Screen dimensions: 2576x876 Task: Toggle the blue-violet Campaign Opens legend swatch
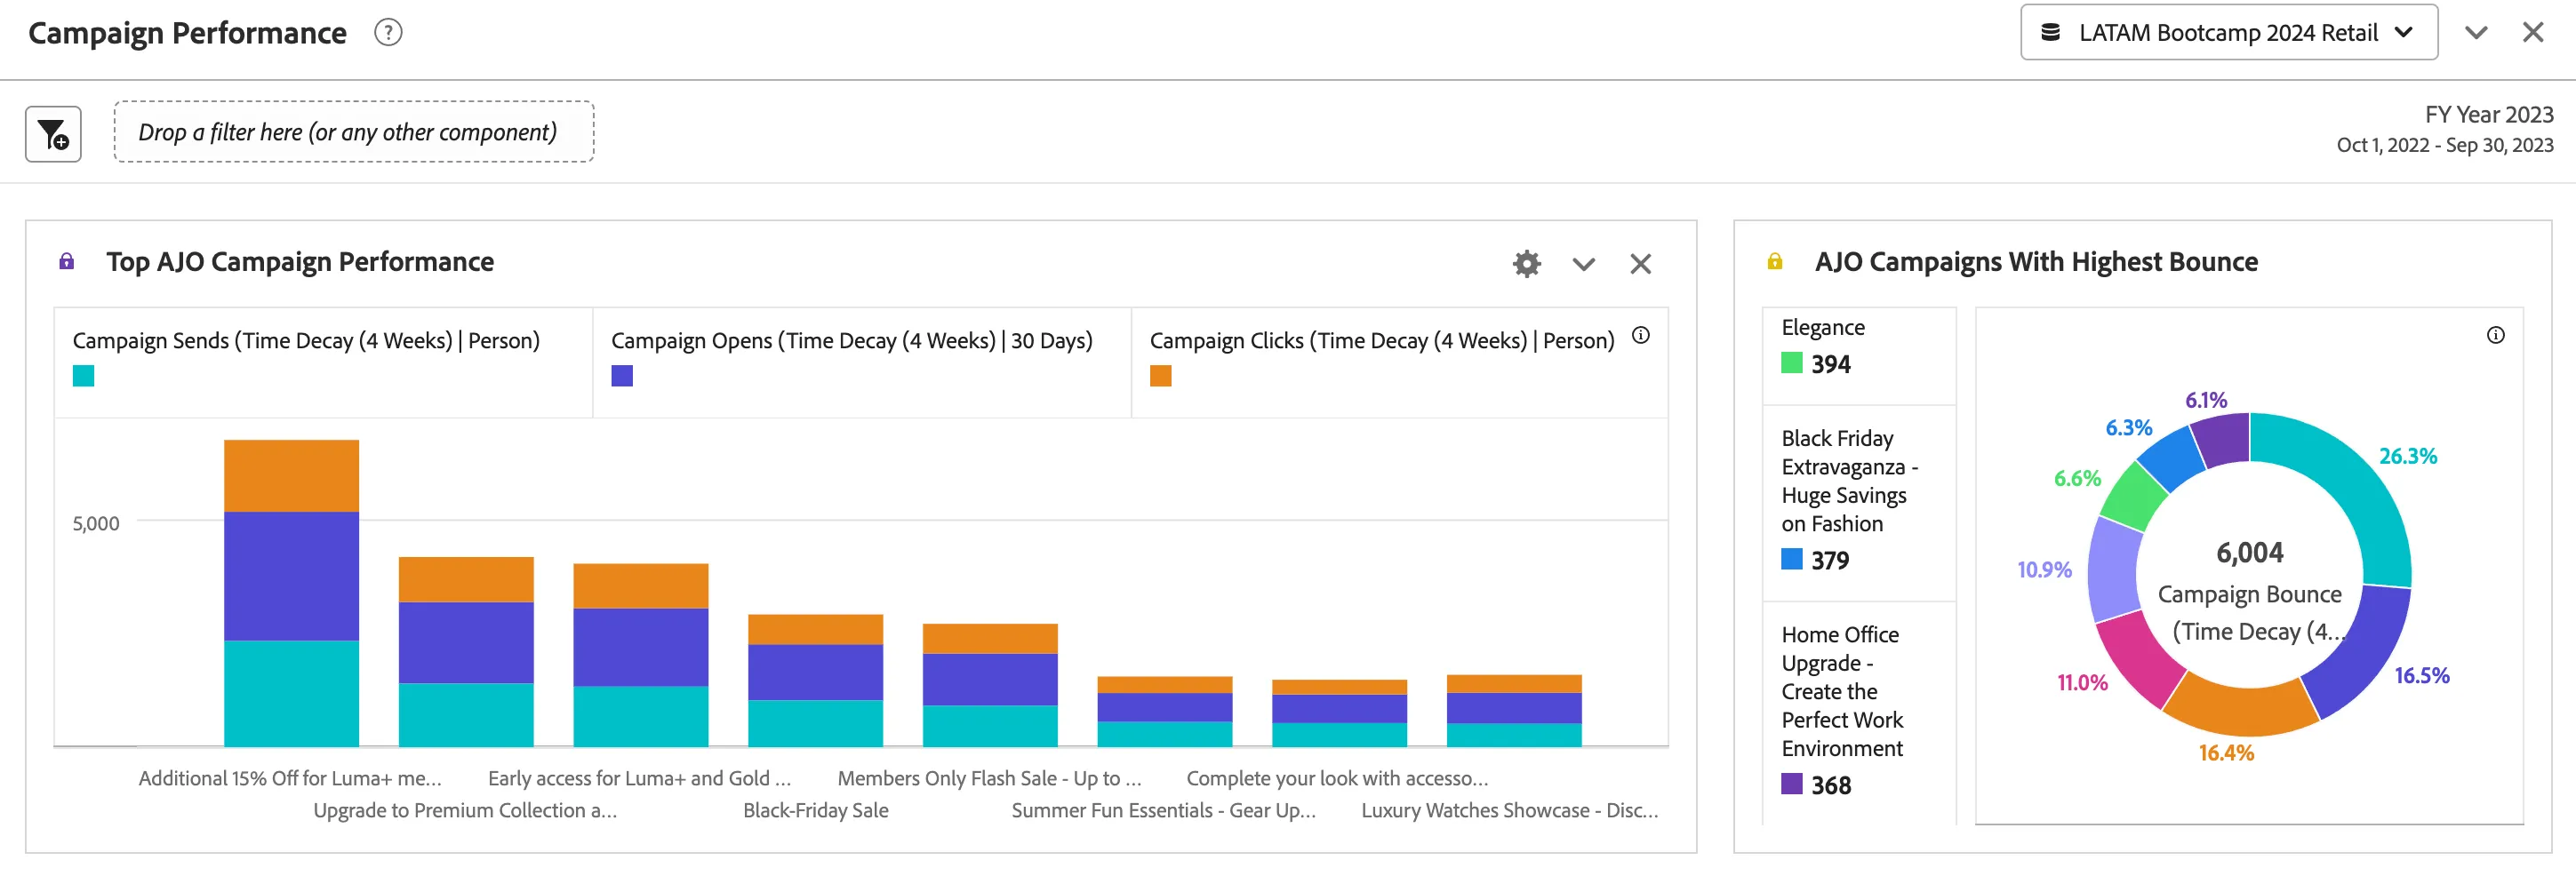click(622, 376)
